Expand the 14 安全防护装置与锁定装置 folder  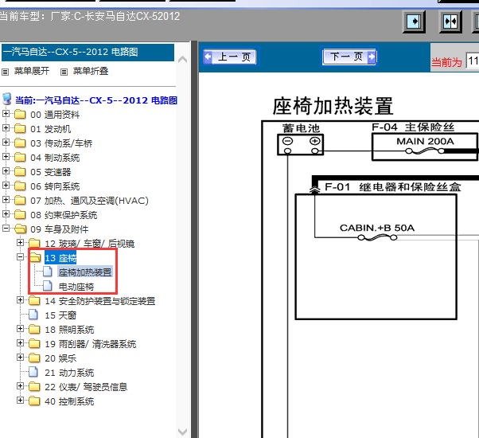20,300
